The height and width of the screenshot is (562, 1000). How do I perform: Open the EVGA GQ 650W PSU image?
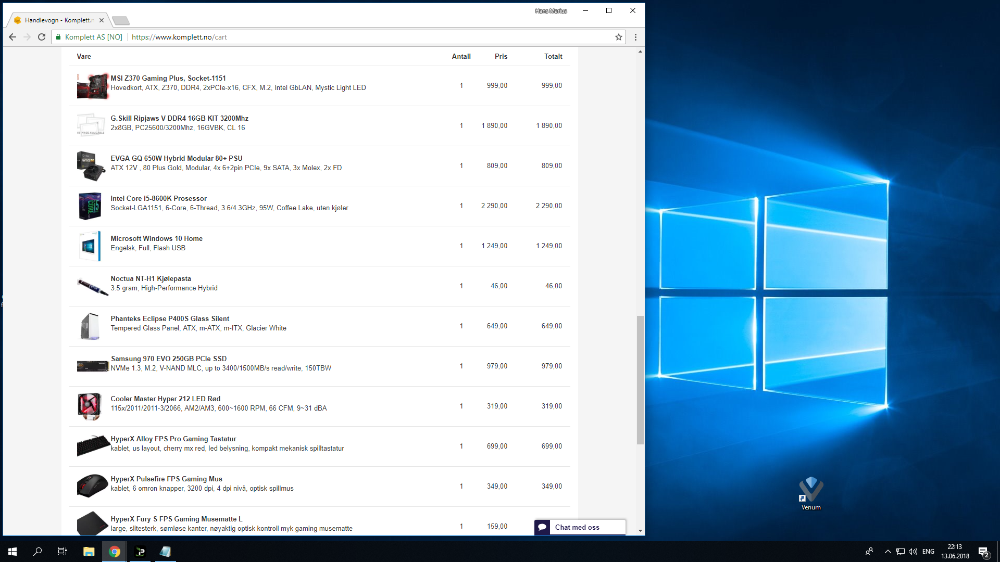pos(91,166)
